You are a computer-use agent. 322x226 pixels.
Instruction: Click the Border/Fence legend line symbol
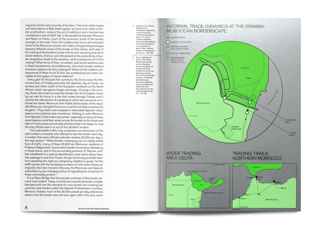click(x=168, y=37)
